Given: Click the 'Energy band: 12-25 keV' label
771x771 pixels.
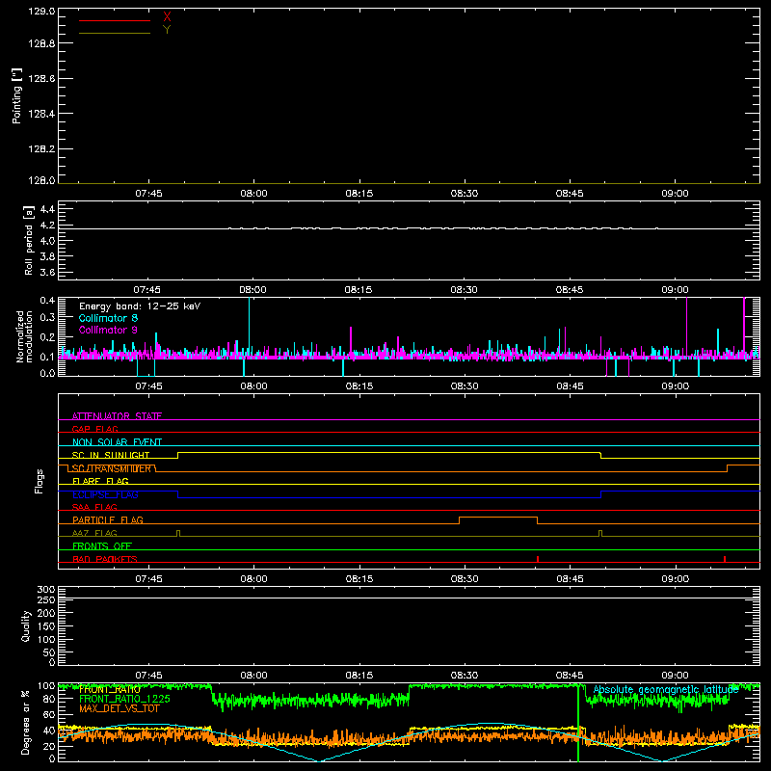Looking at the screenshot, I should coord(140,306).
